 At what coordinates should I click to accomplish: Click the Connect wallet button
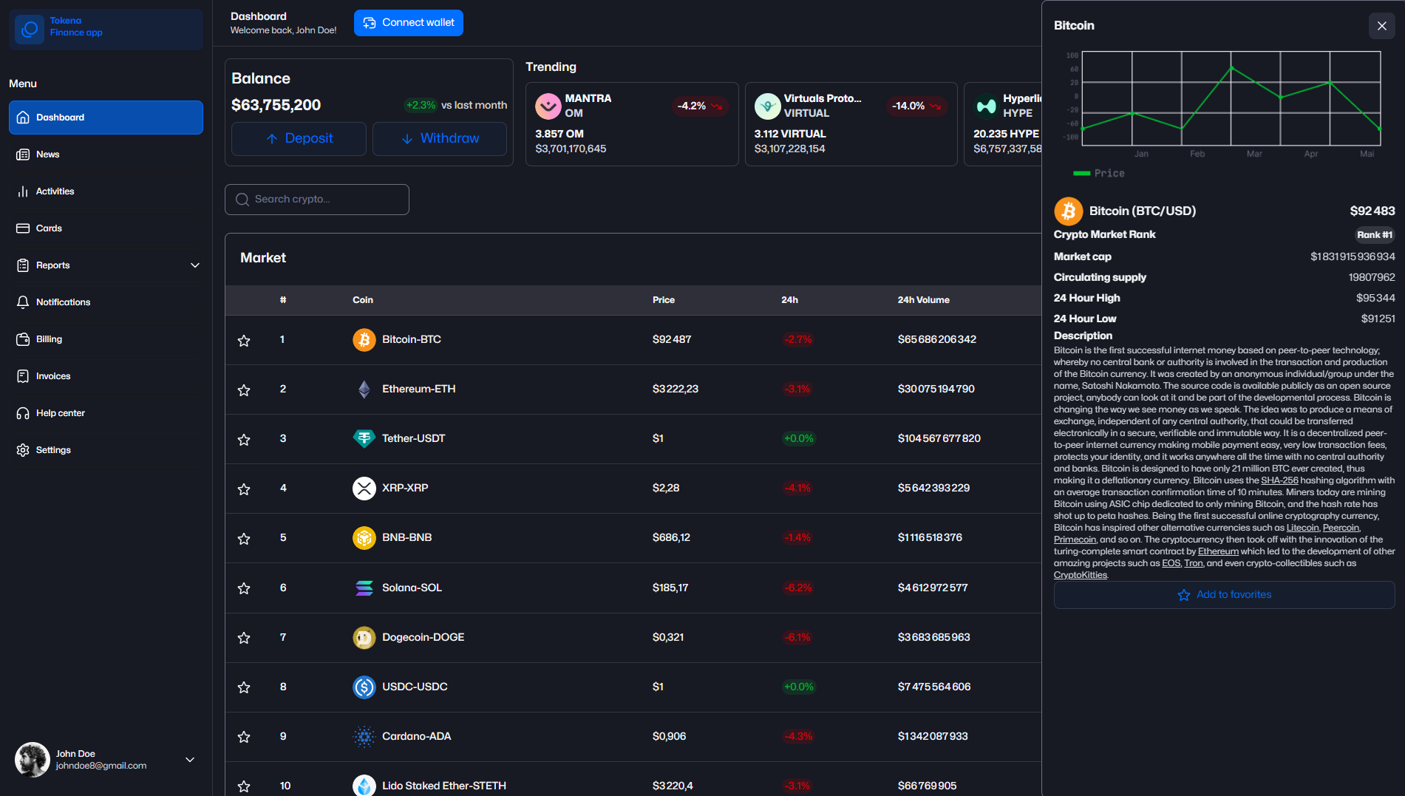[x=409, y=23]
